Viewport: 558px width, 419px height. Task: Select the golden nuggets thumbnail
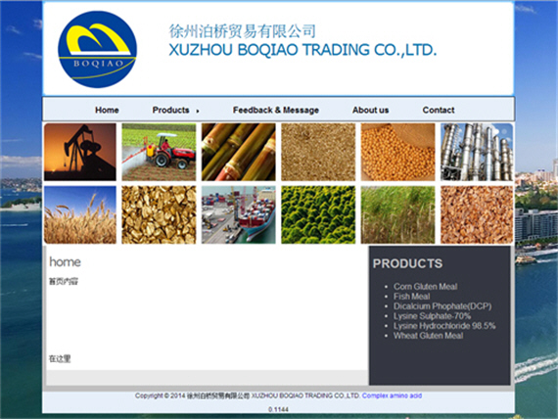coord(159,214)
